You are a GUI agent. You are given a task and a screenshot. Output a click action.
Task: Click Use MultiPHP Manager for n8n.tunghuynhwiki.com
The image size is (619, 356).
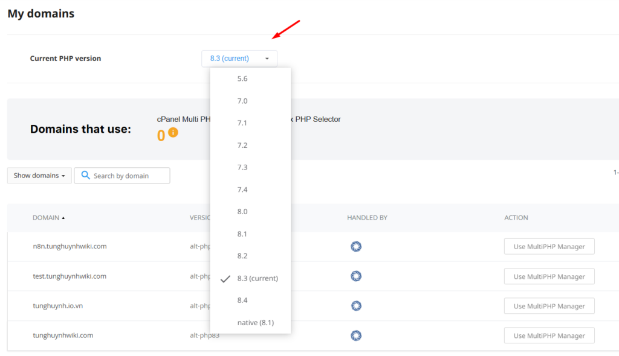[549, 246]
